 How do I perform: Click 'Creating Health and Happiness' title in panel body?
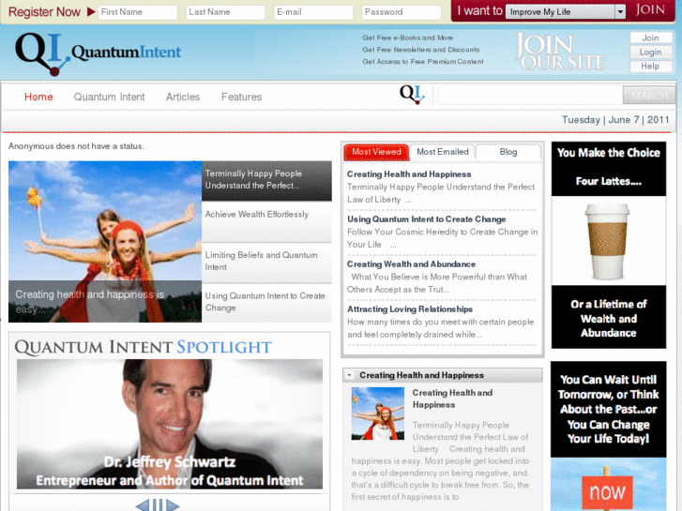(452, 398)
